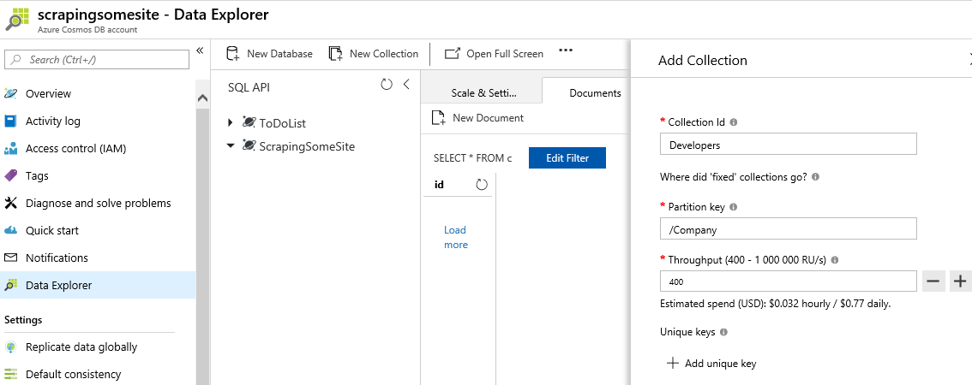Click the Partition key input field
The width and height of the screenshot is (972, 385).
pos(789,229)
